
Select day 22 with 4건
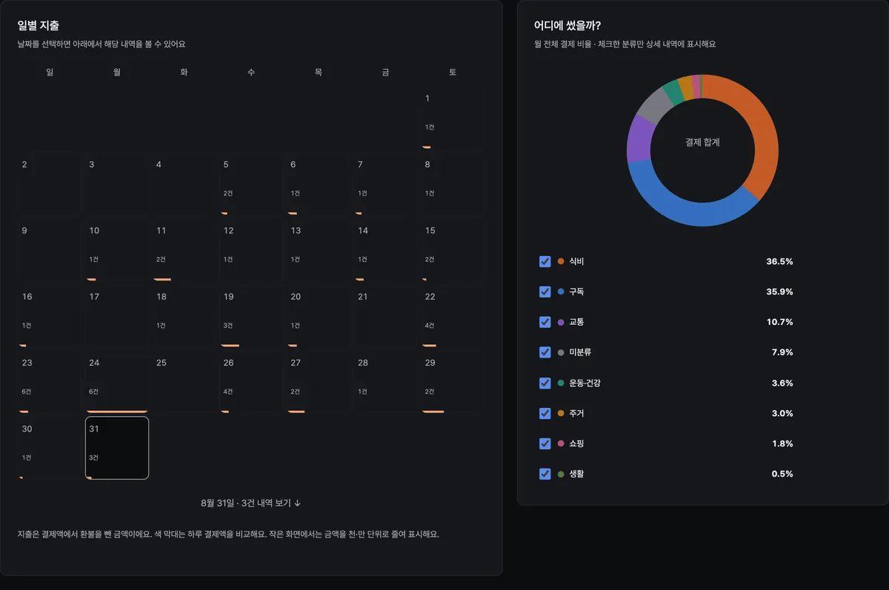pos(452,316)
